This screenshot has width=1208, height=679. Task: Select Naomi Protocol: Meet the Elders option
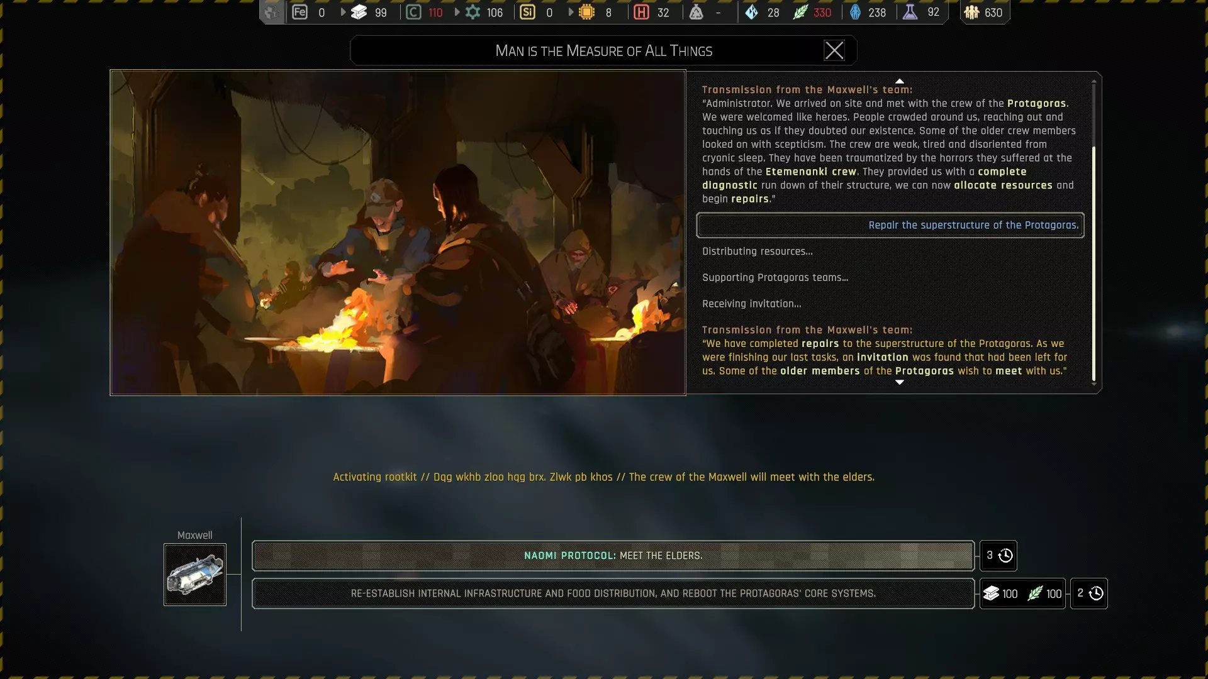[613, 556]
